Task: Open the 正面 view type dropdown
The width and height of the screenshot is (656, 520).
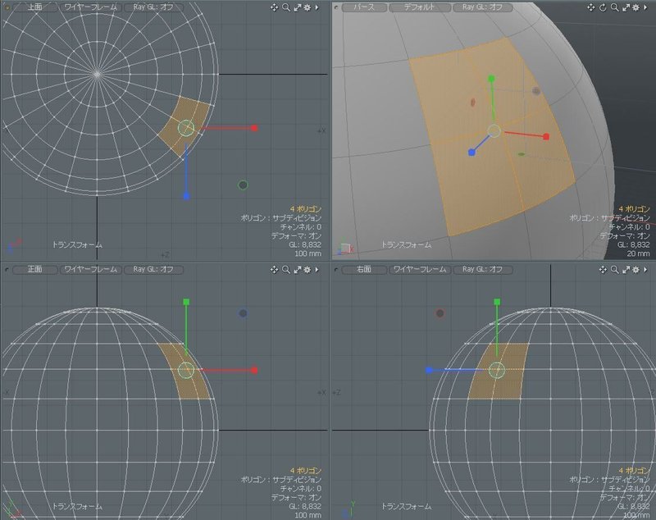Action: [x=34, y=269]
